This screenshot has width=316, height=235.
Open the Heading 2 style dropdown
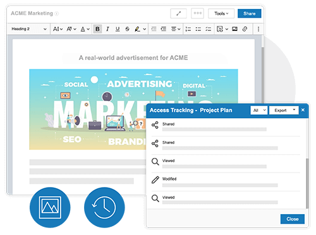pyautogui.click(x=29, y=29)
